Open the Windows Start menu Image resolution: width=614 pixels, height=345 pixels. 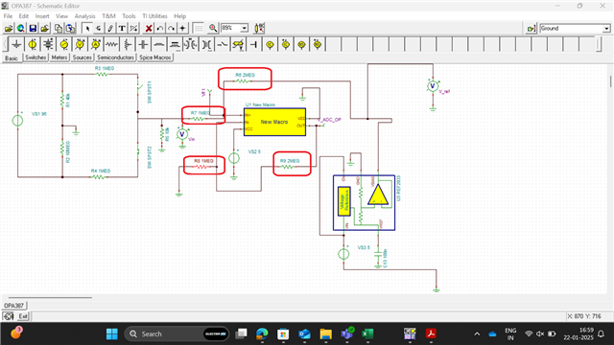coord(111,333)
